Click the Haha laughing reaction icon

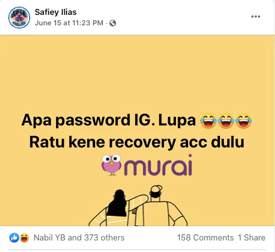pos(24,238)
